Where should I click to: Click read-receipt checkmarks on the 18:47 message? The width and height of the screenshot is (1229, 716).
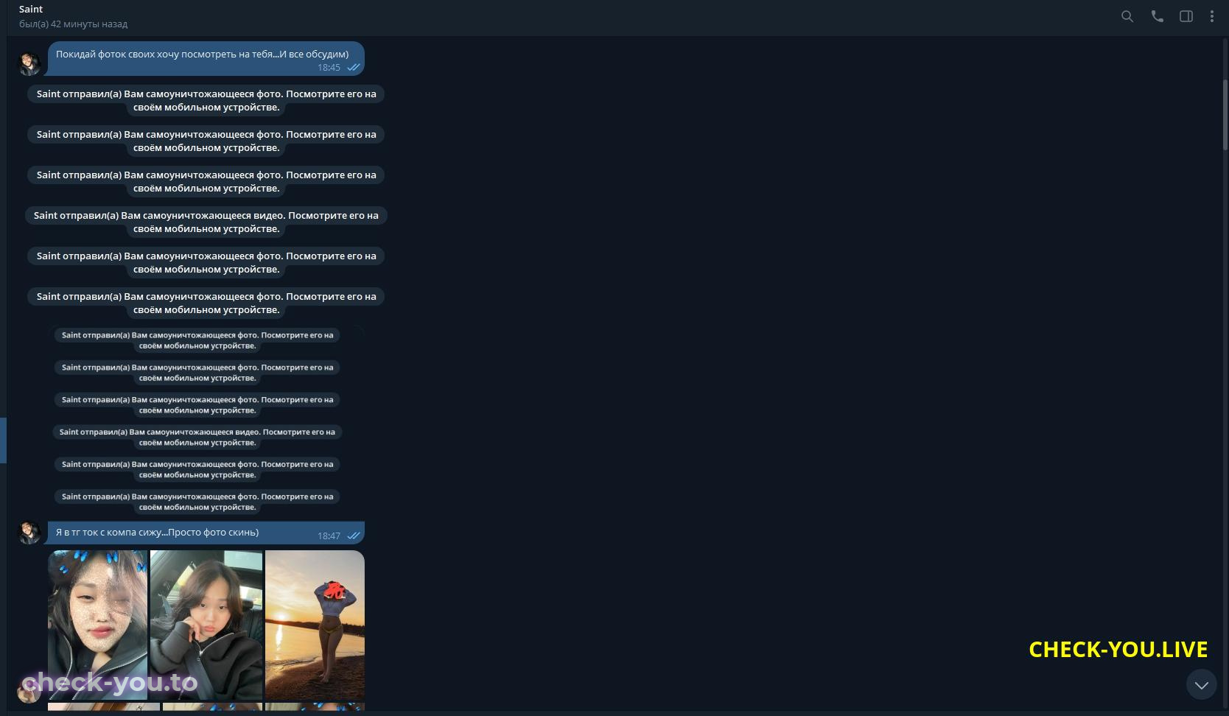(x=354, y=536)
